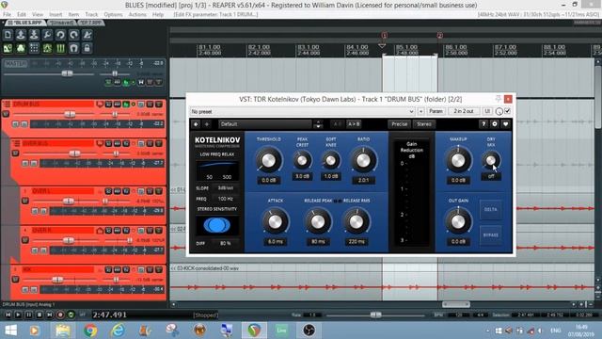Image resolution: width=602 pixels, height=339 pixels.
Task: Click the Redo toolbar icon
Action: [73, 35]
